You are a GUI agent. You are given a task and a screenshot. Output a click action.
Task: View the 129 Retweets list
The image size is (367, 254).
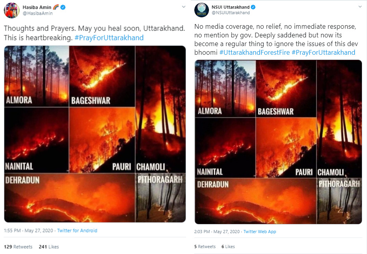[18, 247]
